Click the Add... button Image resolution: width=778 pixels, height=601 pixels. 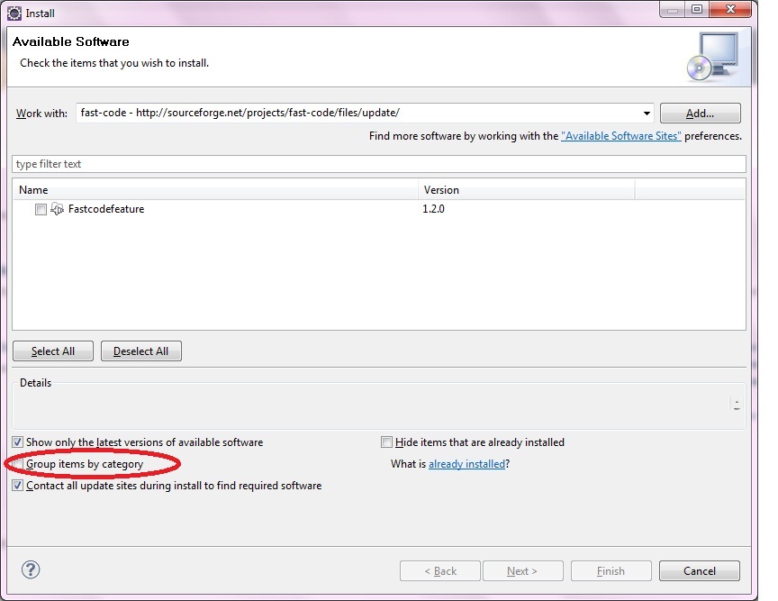pos(700,114)
